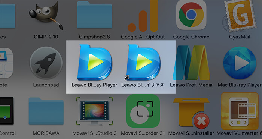Open the GIMP-2.10 application icon
The image size is (262, 139).
pyautogui.click(x=46, y=15)
